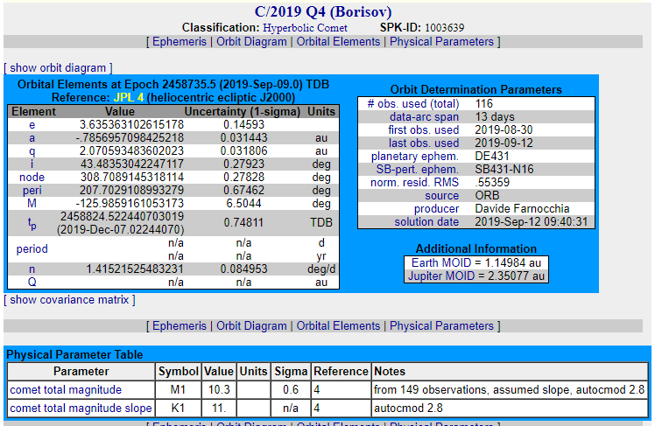Click the M1 magnitude value 10.3

[219, 390]
